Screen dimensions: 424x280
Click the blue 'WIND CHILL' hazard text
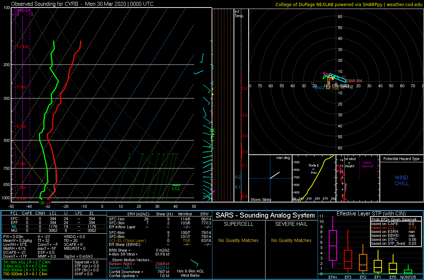pyautogui.click(x=401, y=181)
